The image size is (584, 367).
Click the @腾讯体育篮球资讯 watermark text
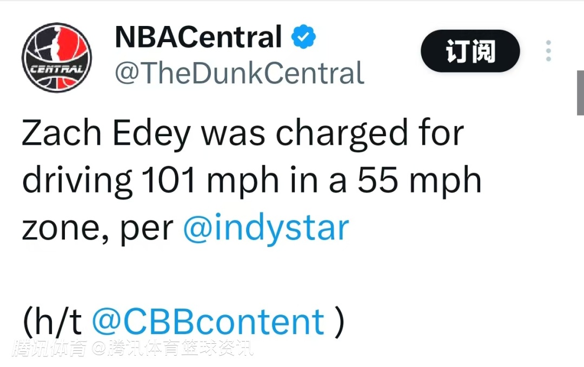pyautogui.click(x=173, y=349)
